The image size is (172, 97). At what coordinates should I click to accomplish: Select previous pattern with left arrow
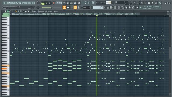click(92, 8)
